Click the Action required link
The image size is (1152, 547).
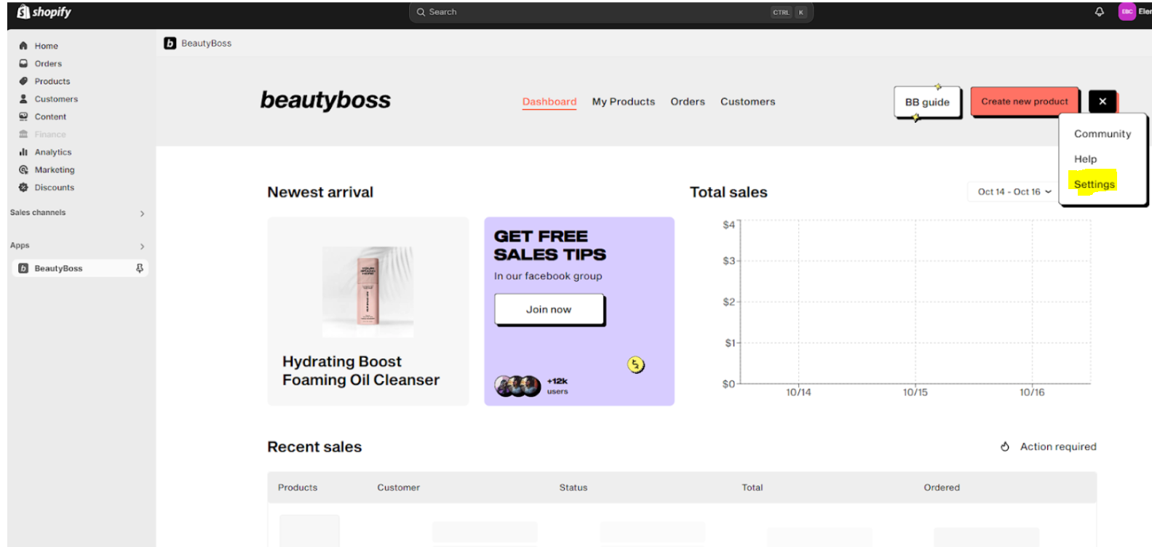pyautogui.click(x=1058, y=447)
